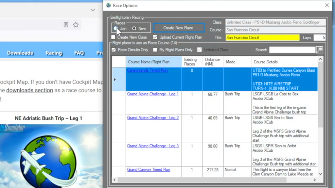Screen dimensions: 335x188
Task: Open the Downloads menu on the website
Action: (x=20, y=53)
